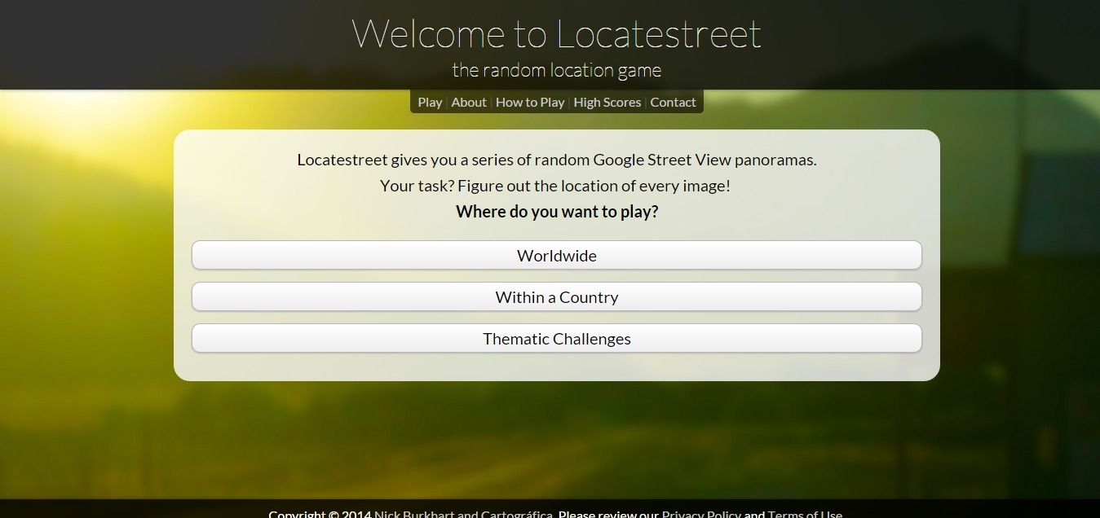Click the Welcome to Locatestreet header

coord(556,34)
